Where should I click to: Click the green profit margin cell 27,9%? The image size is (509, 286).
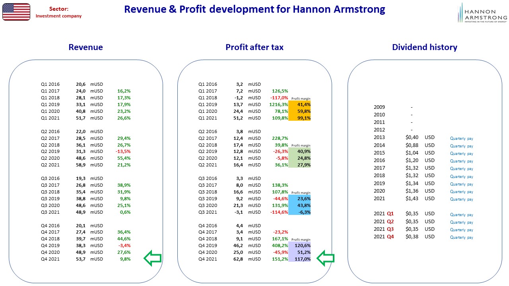point(299,165)
